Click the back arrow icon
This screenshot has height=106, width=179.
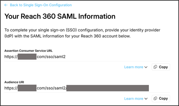click(x=6, y=5)
